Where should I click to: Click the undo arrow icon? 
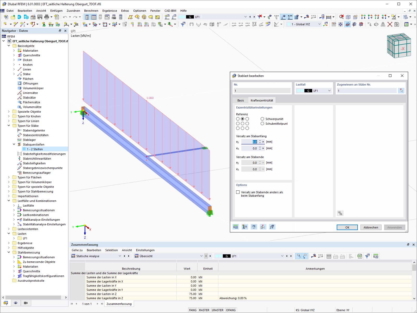coord(65,17)
